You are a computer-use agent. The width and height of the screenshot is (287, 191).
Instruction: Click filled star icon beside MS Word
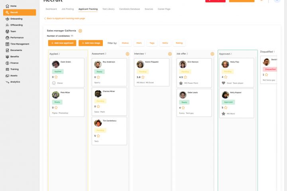point(224,114)
